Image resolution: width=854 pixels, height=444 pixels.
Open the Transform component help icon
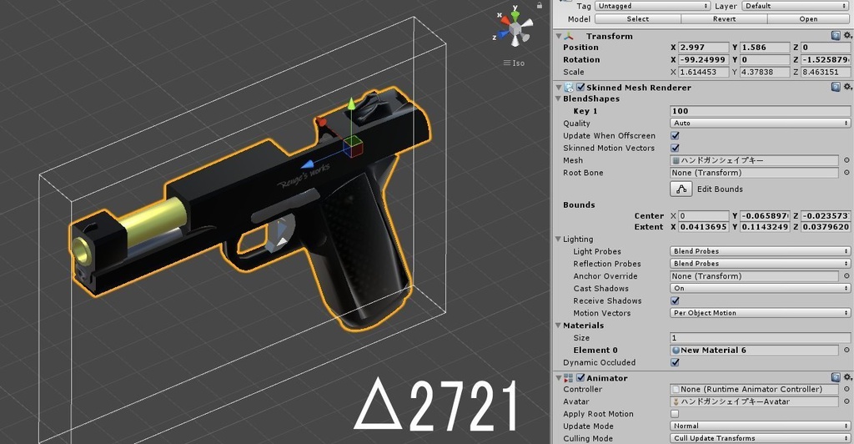coord(836,35)
